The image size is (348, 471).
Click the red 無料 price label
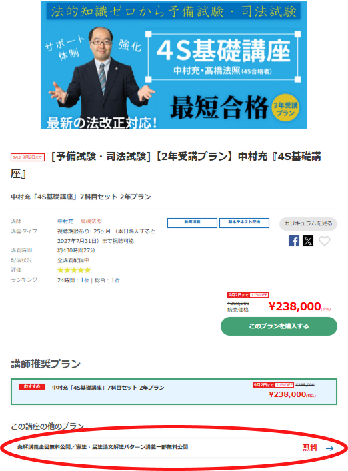[310, 448]
